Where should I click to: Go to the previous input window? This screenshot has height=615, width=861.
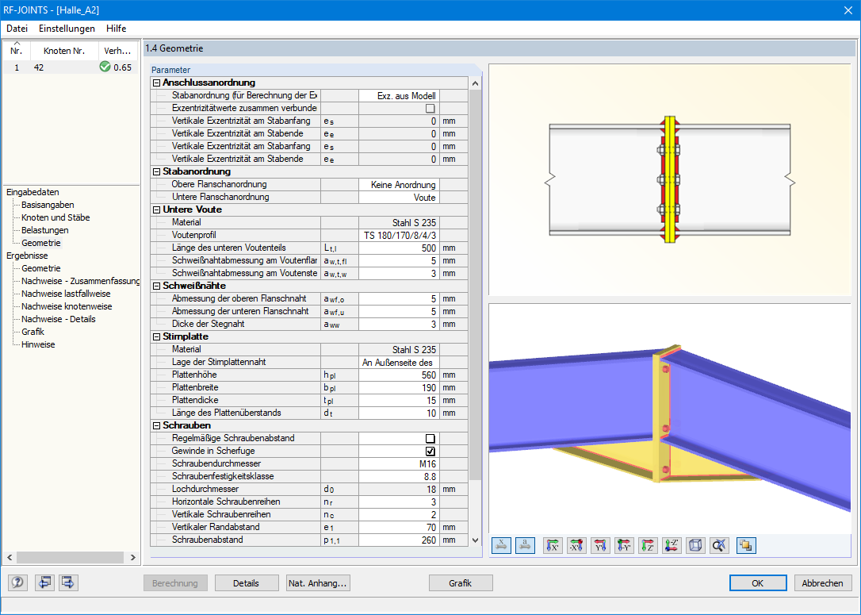45,582
